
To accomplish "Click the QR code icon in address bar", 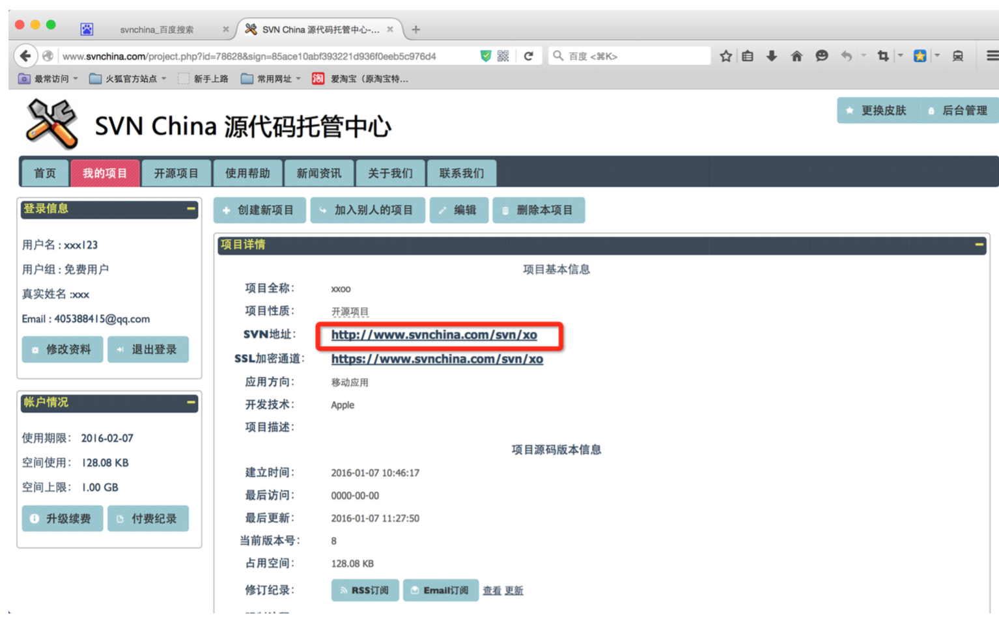I will click(503, 56).
